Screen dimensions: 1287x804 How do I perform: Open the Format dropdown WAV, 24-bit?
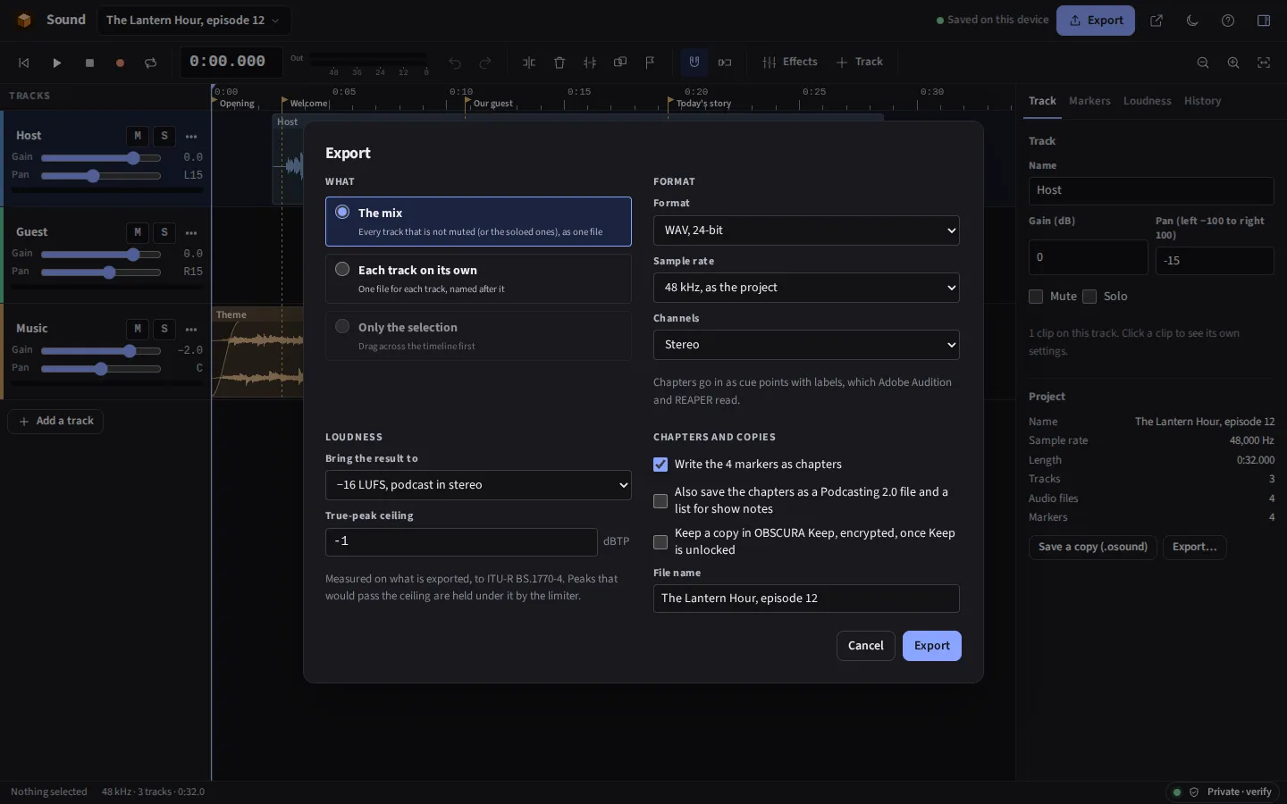click(806, 230)
